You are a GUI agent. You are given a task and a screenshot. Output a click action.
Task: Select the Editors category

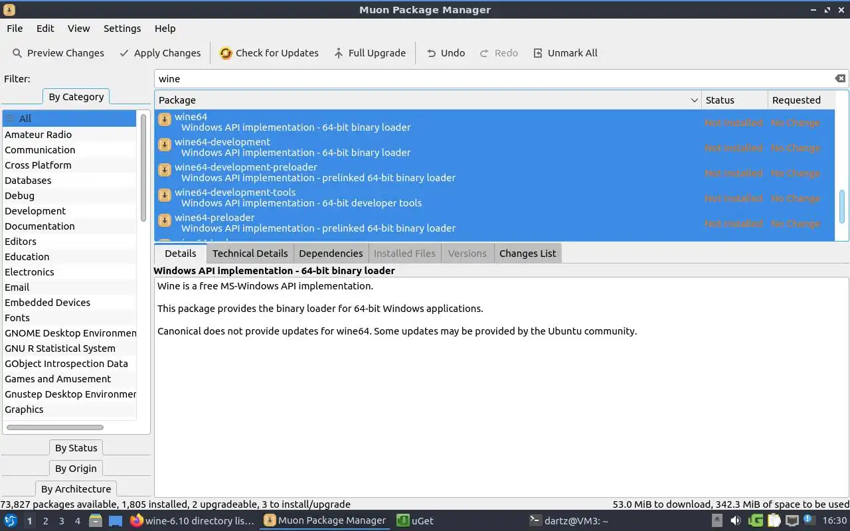click(70, 242)
